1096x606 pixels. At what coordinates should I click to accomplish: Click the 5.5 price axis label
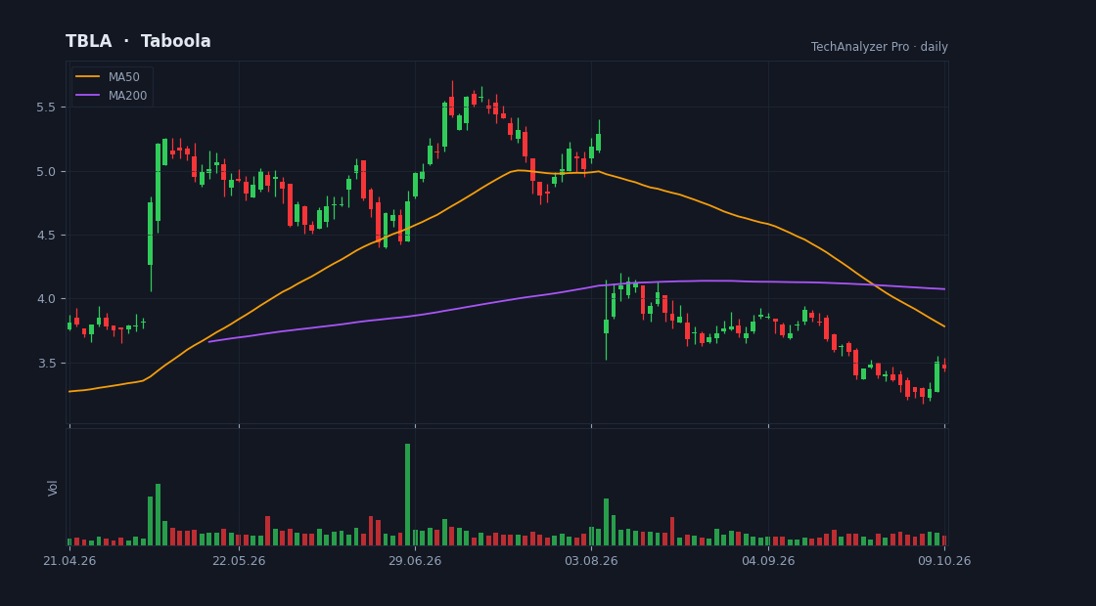click(46, 108)
